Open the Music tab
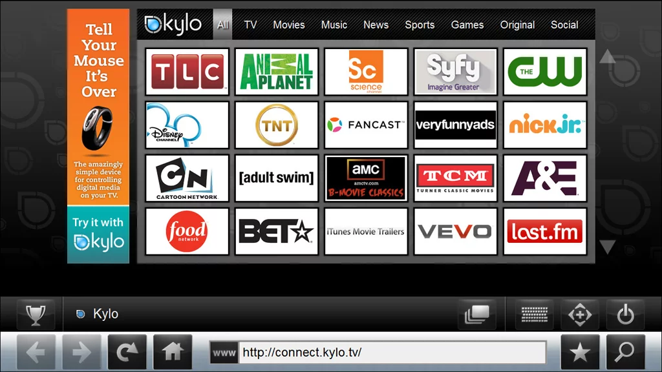Viewport: 662px width, 372px height. click(334, 25)
